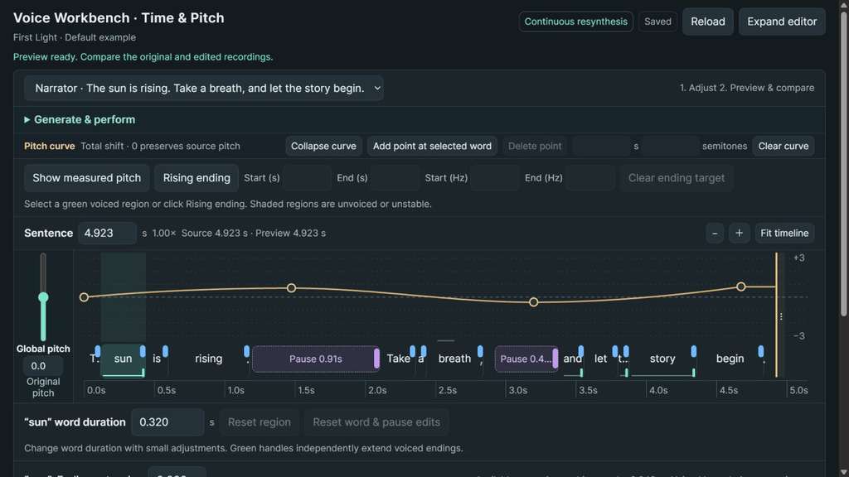Click purple handle of Pause 0.4... block
This screenshot has width=849, height=477.
pos(555,359)
